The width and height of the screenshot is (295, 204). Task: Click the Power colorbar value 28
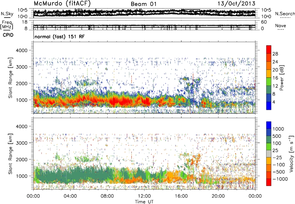coord(275,54)
